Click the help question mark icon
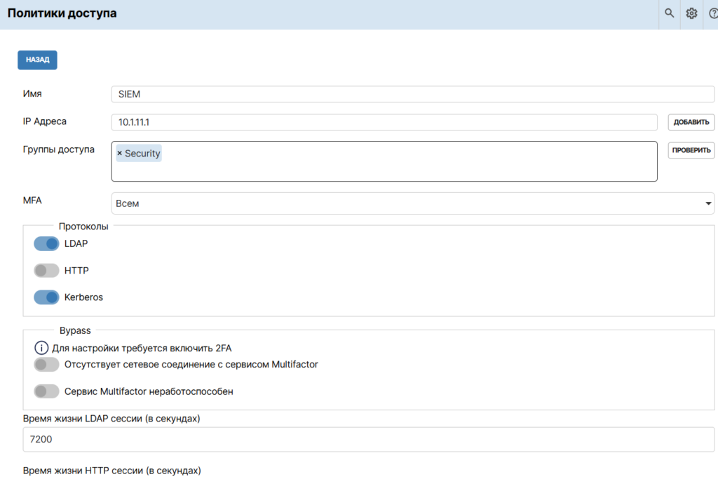This screenshot has height=479, width=718. 713,13
